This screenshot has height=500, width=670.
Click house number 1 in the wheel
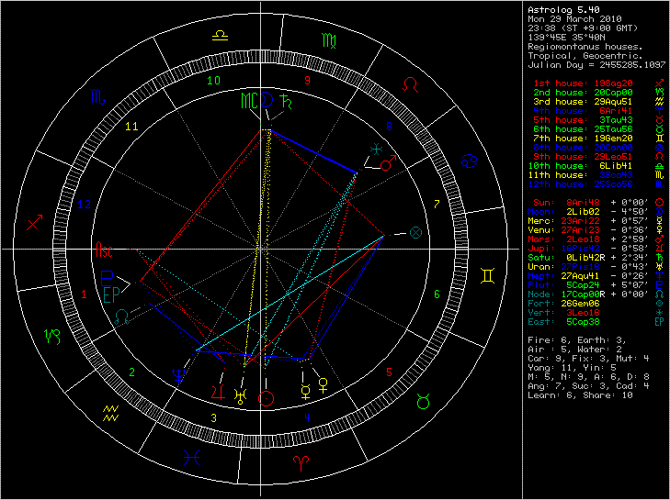84,294
